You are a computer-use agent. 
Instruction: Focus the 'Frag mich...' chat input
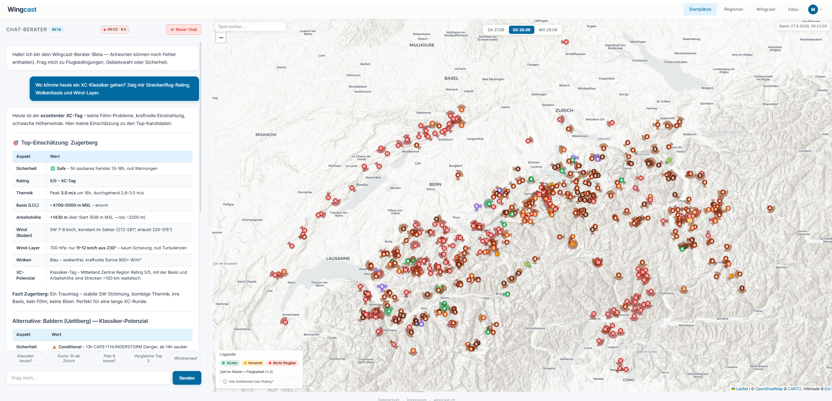coord(88,378)
